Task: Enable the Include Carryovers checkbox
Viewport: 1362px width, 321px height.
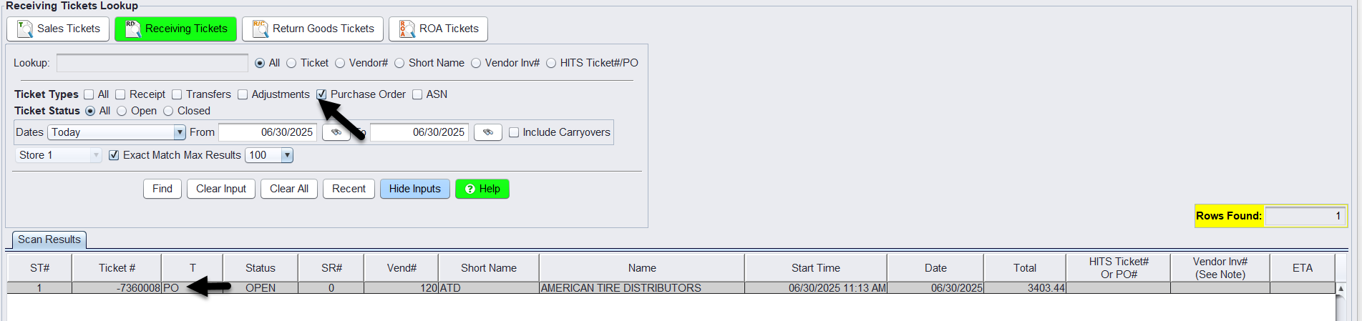Action: click(514, 132)
